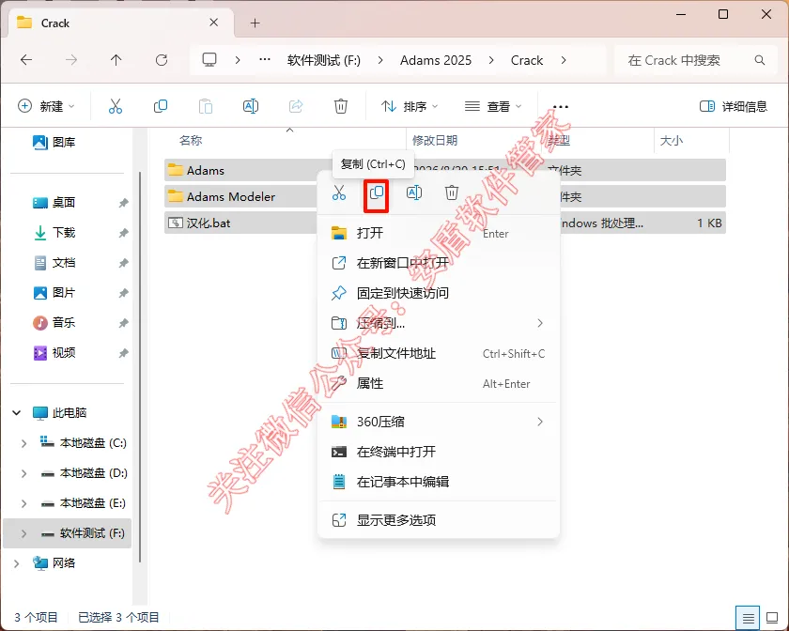The width and height of the screenshot is (789, 631).
Task: Select Copy as path (复制文件地址)
Action: pos(439,353)
